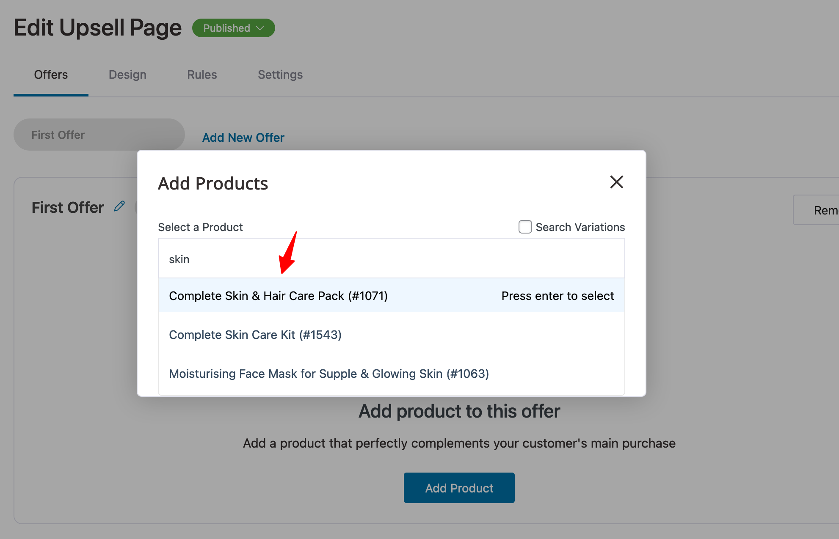Screen dimensions: 839x539
Task: Select Complete Skin & Hair Care Pack
Action: (x=278, y=295)
